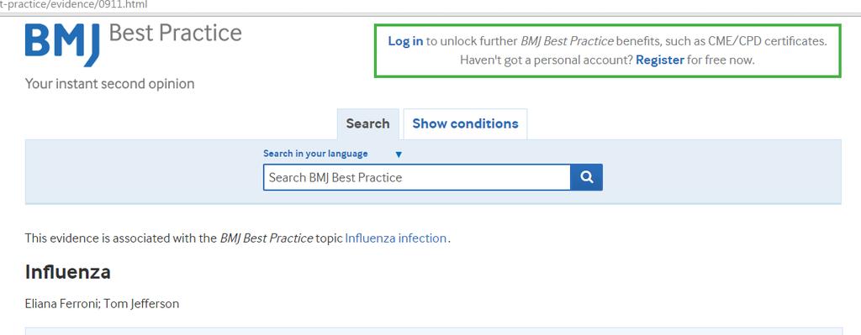This screenshot has width=861, height=335.
Task: Click inside the green-bordered login banner
Action: coord(607,50)
